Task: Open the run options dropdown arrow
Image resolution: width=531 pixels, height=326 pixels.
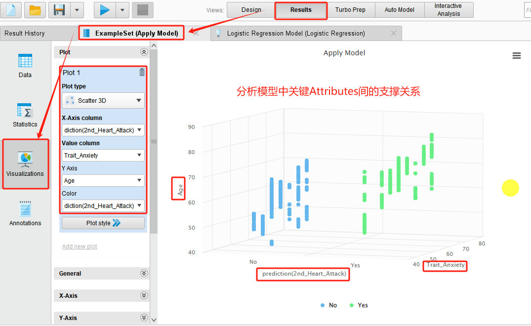Action: pos(122,10)
